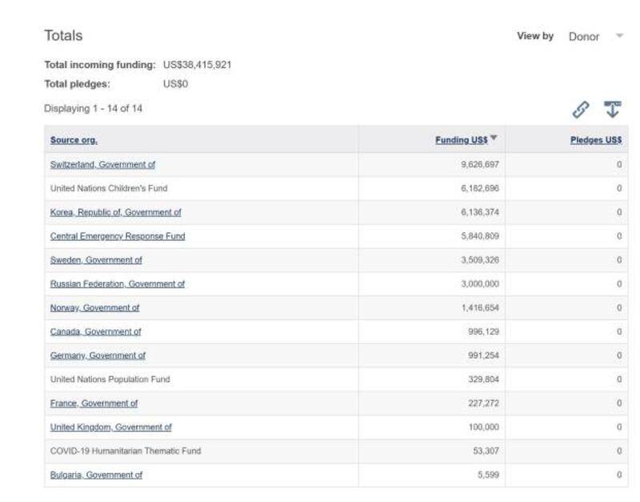Sort by Funding US$ column header

coord(461,140)
